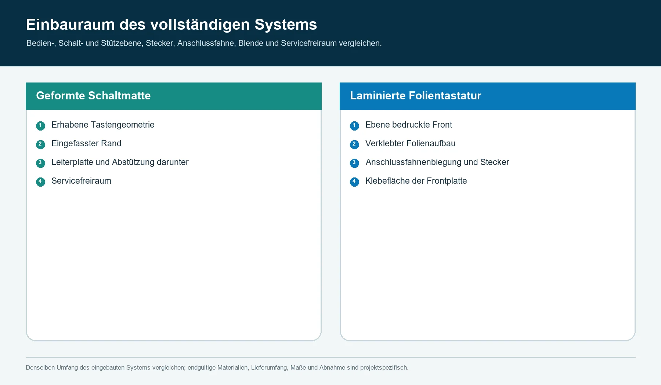
Task: Select the 'Servicefreiraum' list item
Action: 81,181
